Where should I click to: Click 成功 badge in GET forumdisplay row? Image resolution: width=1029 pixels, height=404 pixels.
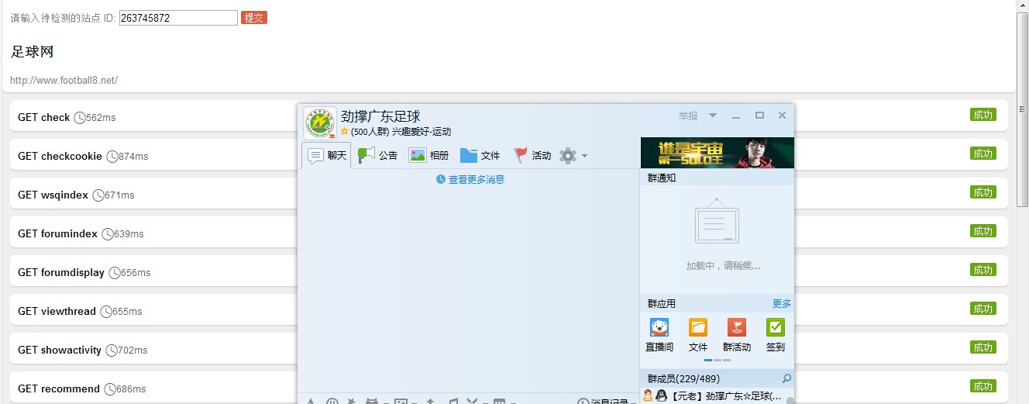[x=983, y=270]
